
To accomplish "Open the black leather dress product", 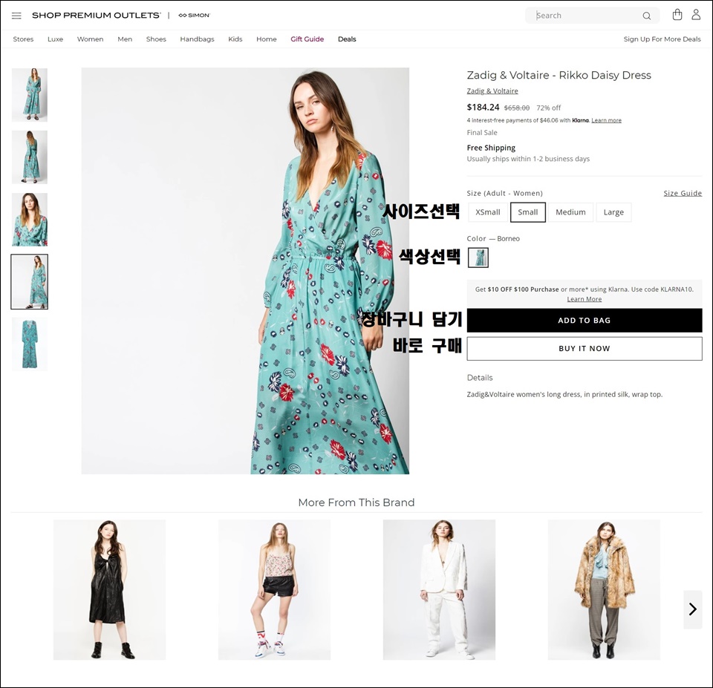I will 110,589.
